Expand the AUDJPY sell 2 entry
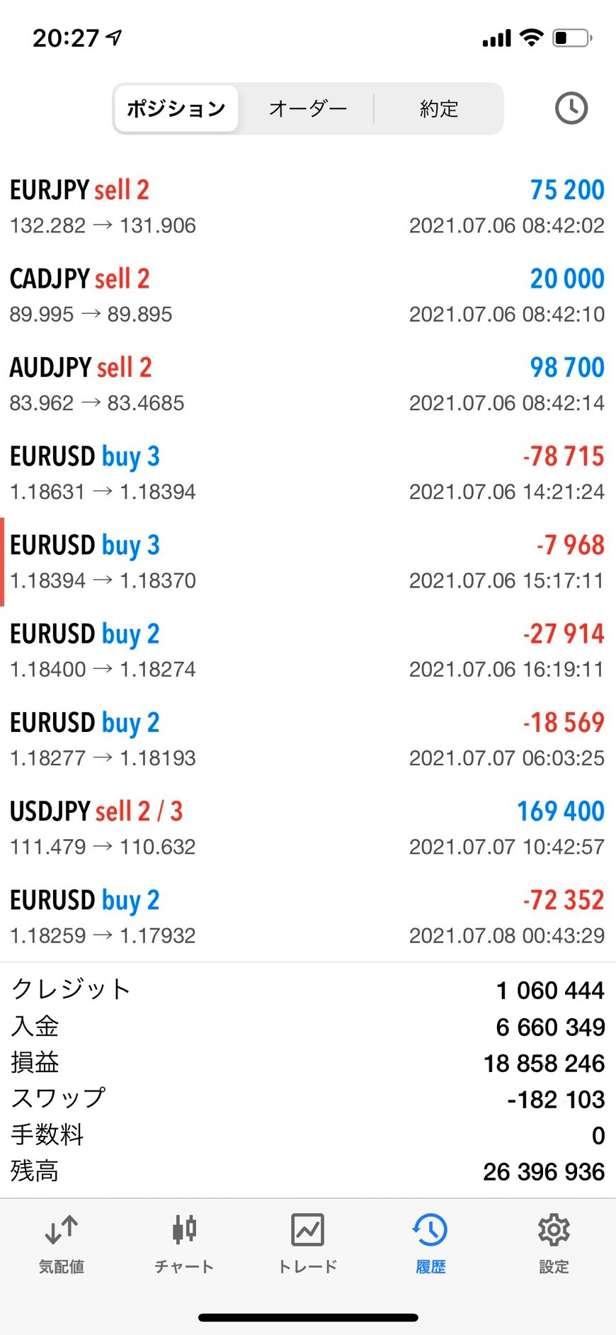 pyautogui.click(x=307, y=384)
